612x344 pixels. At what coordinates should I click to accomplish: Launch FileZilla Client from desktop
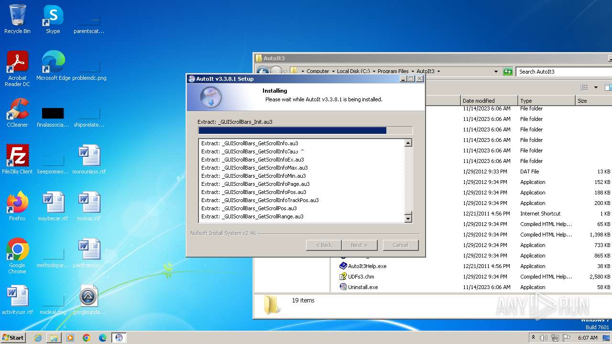coord(17,160)
